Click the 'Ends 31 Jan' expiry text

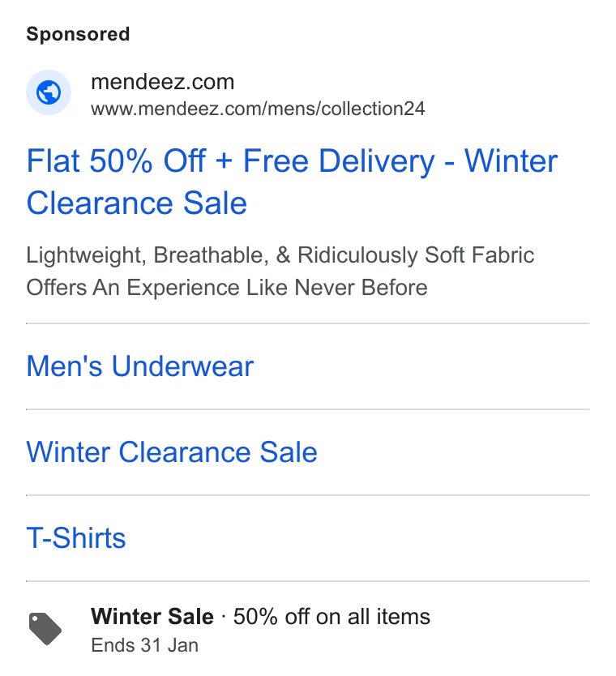click(145, 645)
